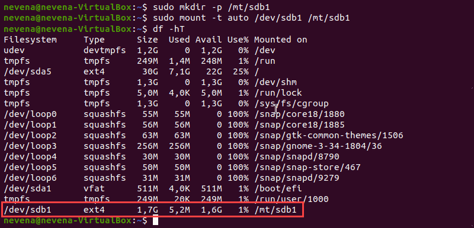Click the '/mt/sdb1' mount point in last row
Screen dimensions: 474x228
pos(276,210)
